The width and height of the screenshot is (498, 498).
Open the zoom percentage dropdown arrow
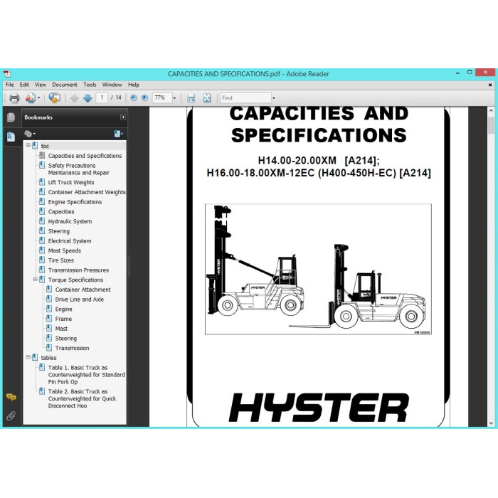coord(174,98)
